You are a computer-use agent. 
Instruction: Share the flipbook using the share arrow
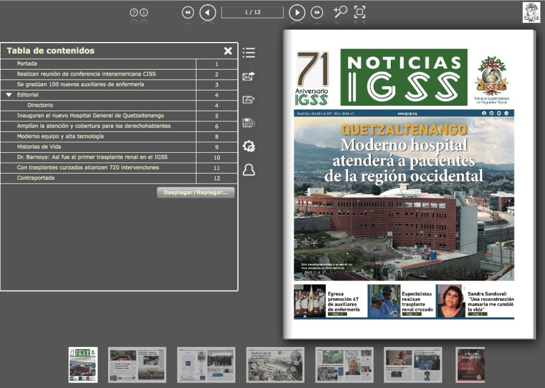click(248, 98)
